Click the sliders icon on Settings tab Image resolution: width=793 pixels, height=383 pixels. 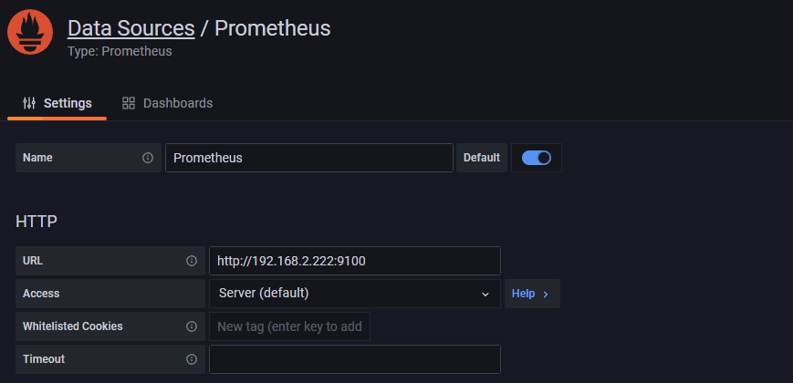pos(29,103)
